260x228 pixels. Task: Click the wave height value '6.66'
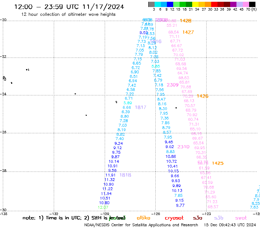(127, 107)
